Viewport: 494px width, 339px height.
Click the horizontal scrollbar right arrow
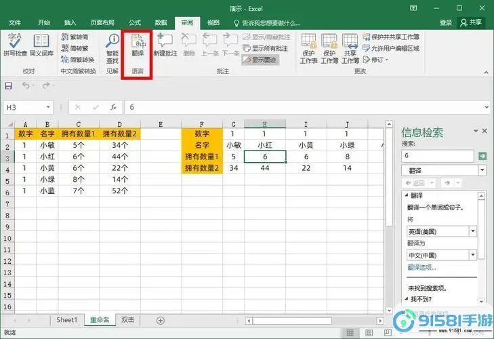click(380, 321)
